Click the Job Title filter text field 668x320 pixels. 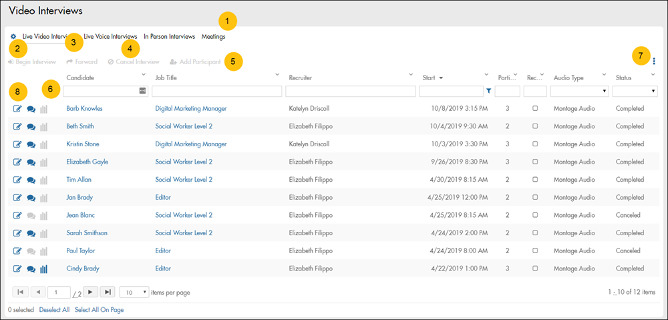pos(216,91)
